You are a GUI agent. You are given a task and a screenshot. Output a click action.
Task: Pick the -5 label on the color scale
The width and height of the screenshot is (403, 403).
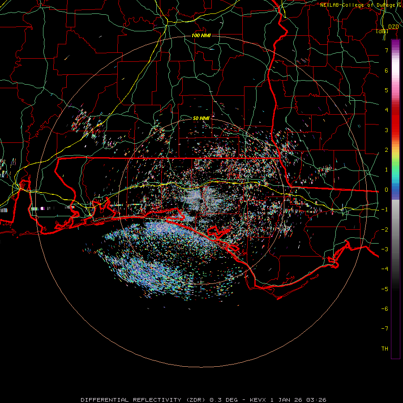coord(385,289)
